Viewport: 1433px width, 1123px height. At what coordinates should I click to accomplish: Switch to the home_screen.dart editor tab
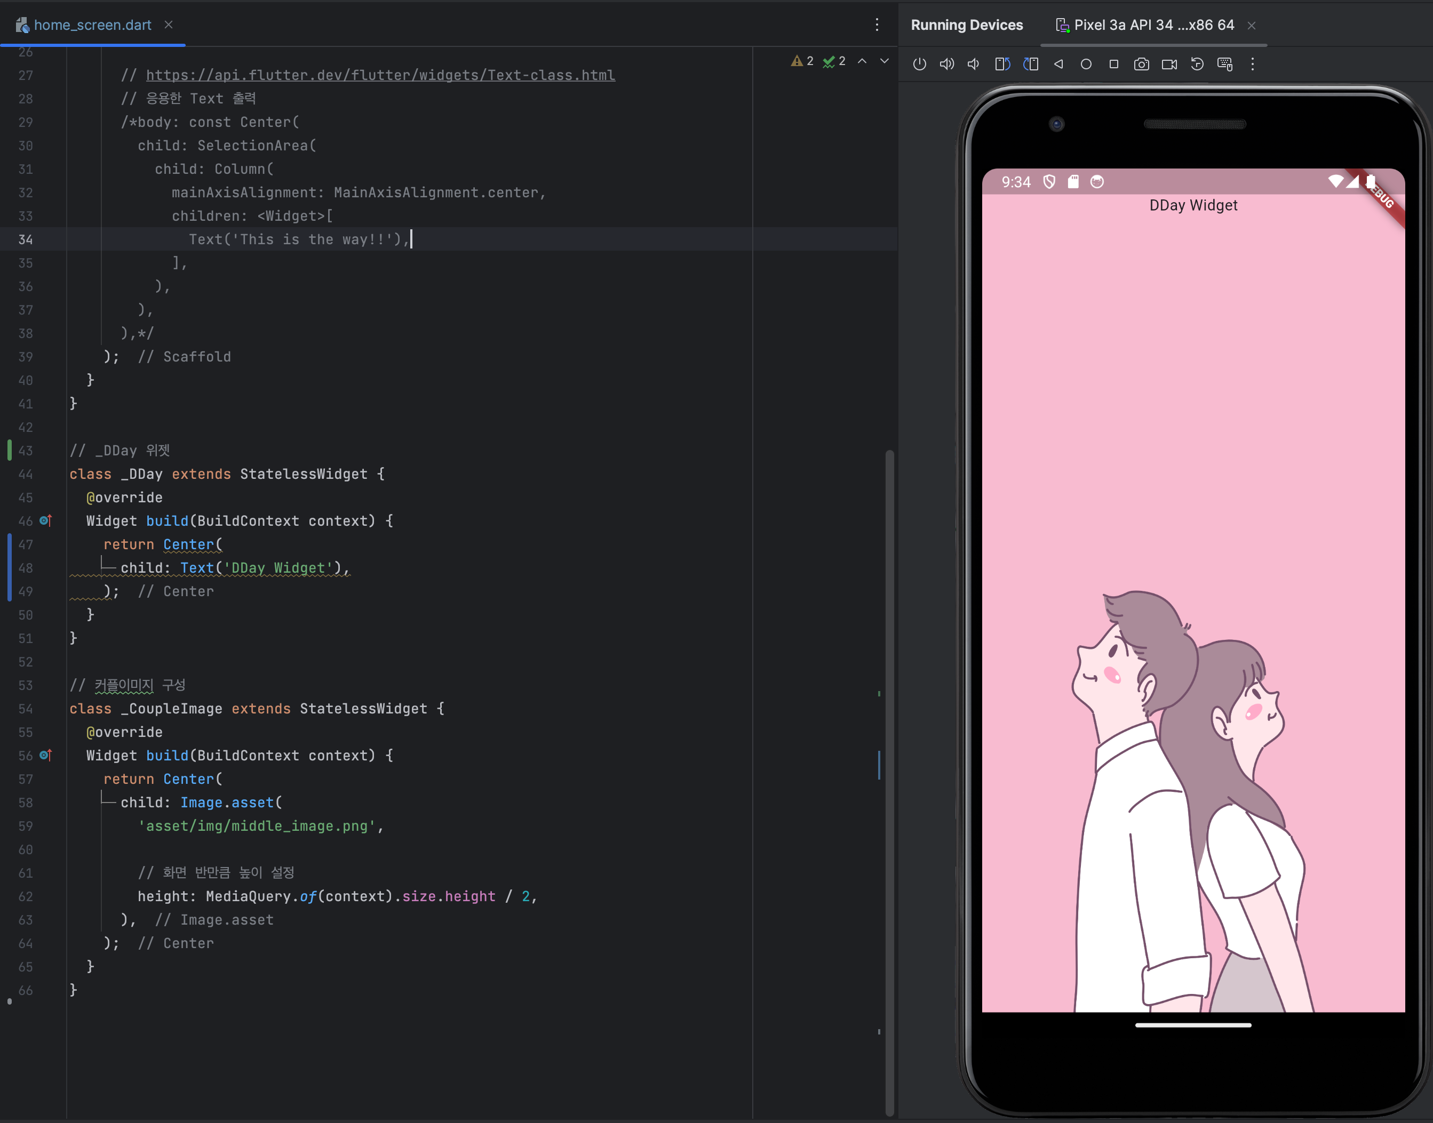point(92,25)
